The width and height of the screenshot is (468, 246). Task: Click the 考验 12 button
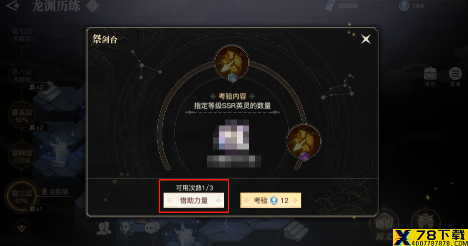coord(271,200)
